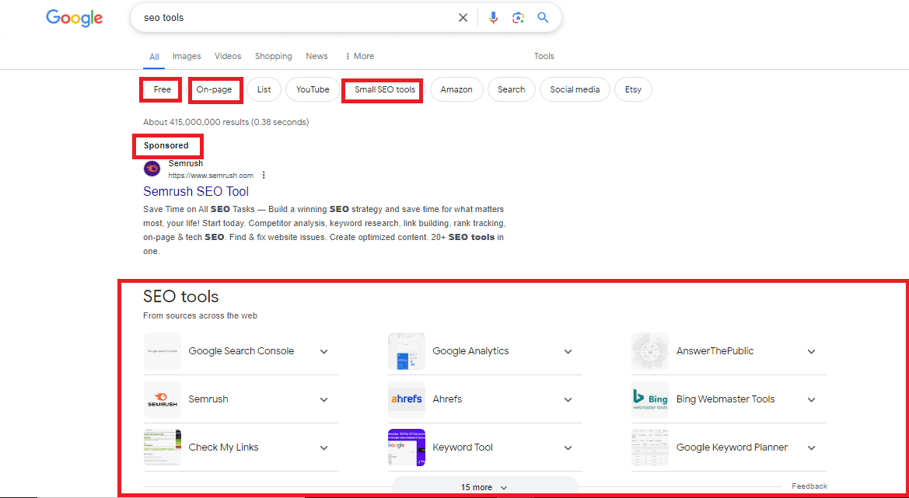Switch to the News tab
This screenshot has height=498, width=909.
[x=317, y=56]
